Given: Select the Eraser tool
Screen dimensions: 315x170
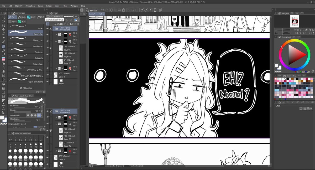Looking at the screenshot, I should point(3,71).
